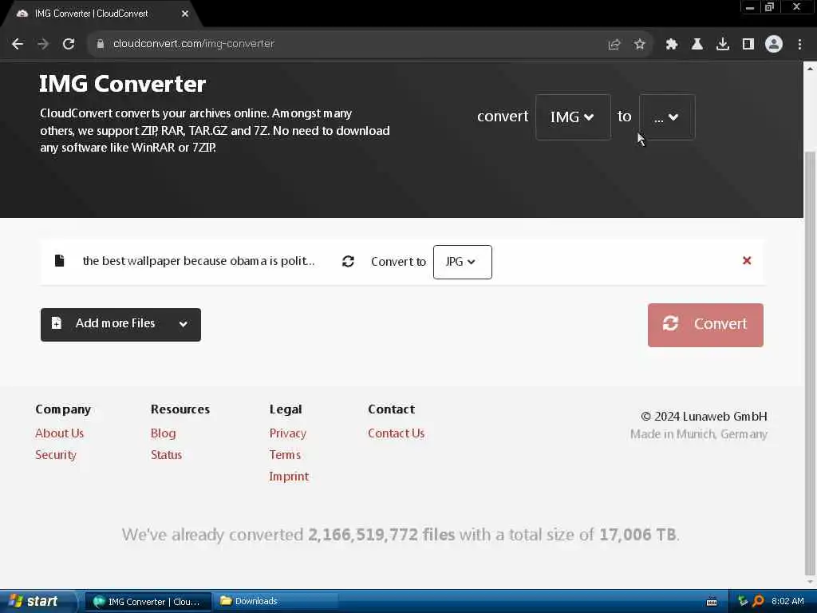This screenshot has height=613, width=817.
Task: Expand Add more Files dropdown arrow
Action: click(184, 324)
